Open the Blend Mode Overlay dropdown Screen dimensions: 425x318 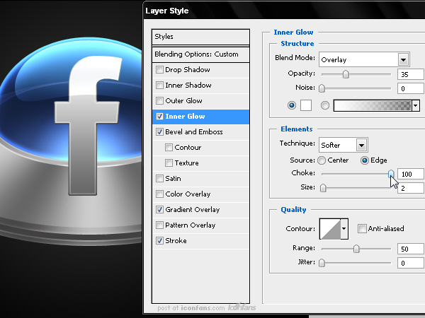(x=364, y=59)
